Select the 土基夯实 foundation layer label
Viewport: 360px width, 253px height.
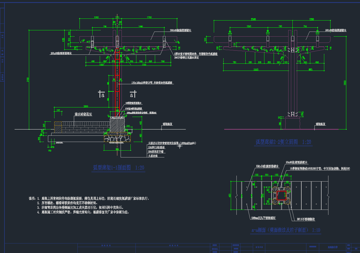tap(154, 156)
